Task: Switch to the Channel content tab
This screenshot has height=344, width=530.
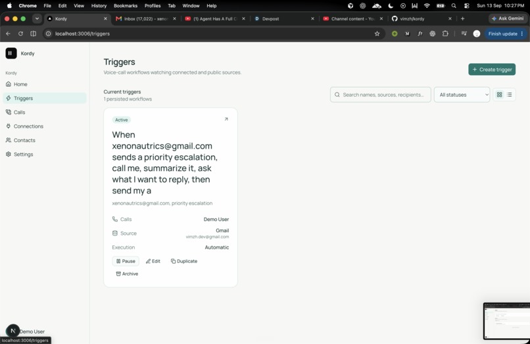Action: 353,18
